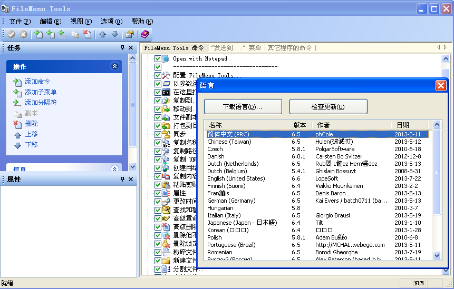
Task: Click the Add Command toolbar icon
Action: pyautogui.click(x=38, y=34)
